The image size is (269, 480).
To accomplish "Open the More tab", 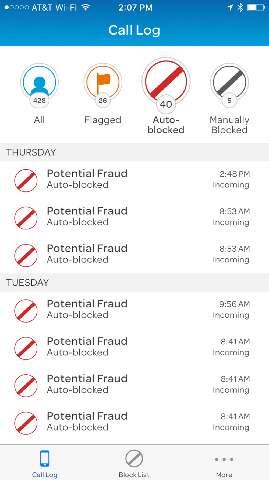I will pyautogui.click(x=224, y=463).
